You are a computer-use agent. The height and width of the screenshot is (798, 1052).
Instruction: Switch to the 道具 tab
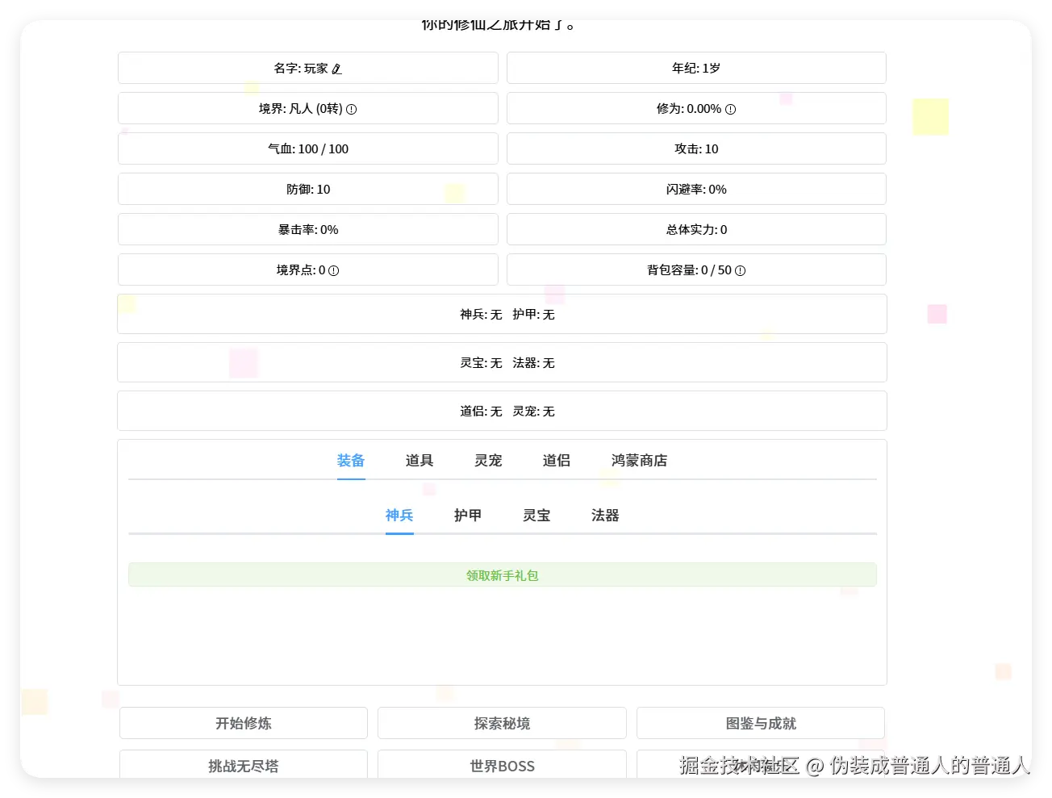[x=419, y=461]
